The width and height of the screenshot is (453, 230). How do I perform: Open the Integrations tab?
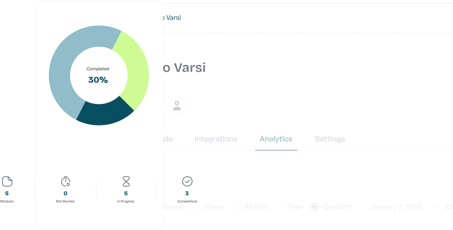tap(216, 139)
